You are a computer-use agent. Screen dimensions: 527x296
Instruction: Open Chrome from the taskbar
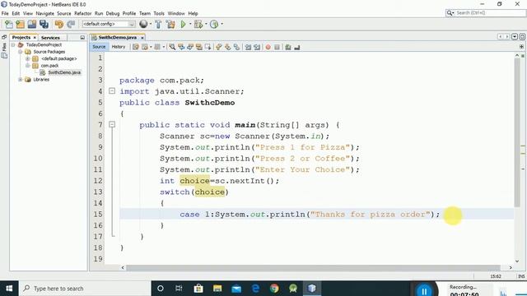(x=274, y=289)
